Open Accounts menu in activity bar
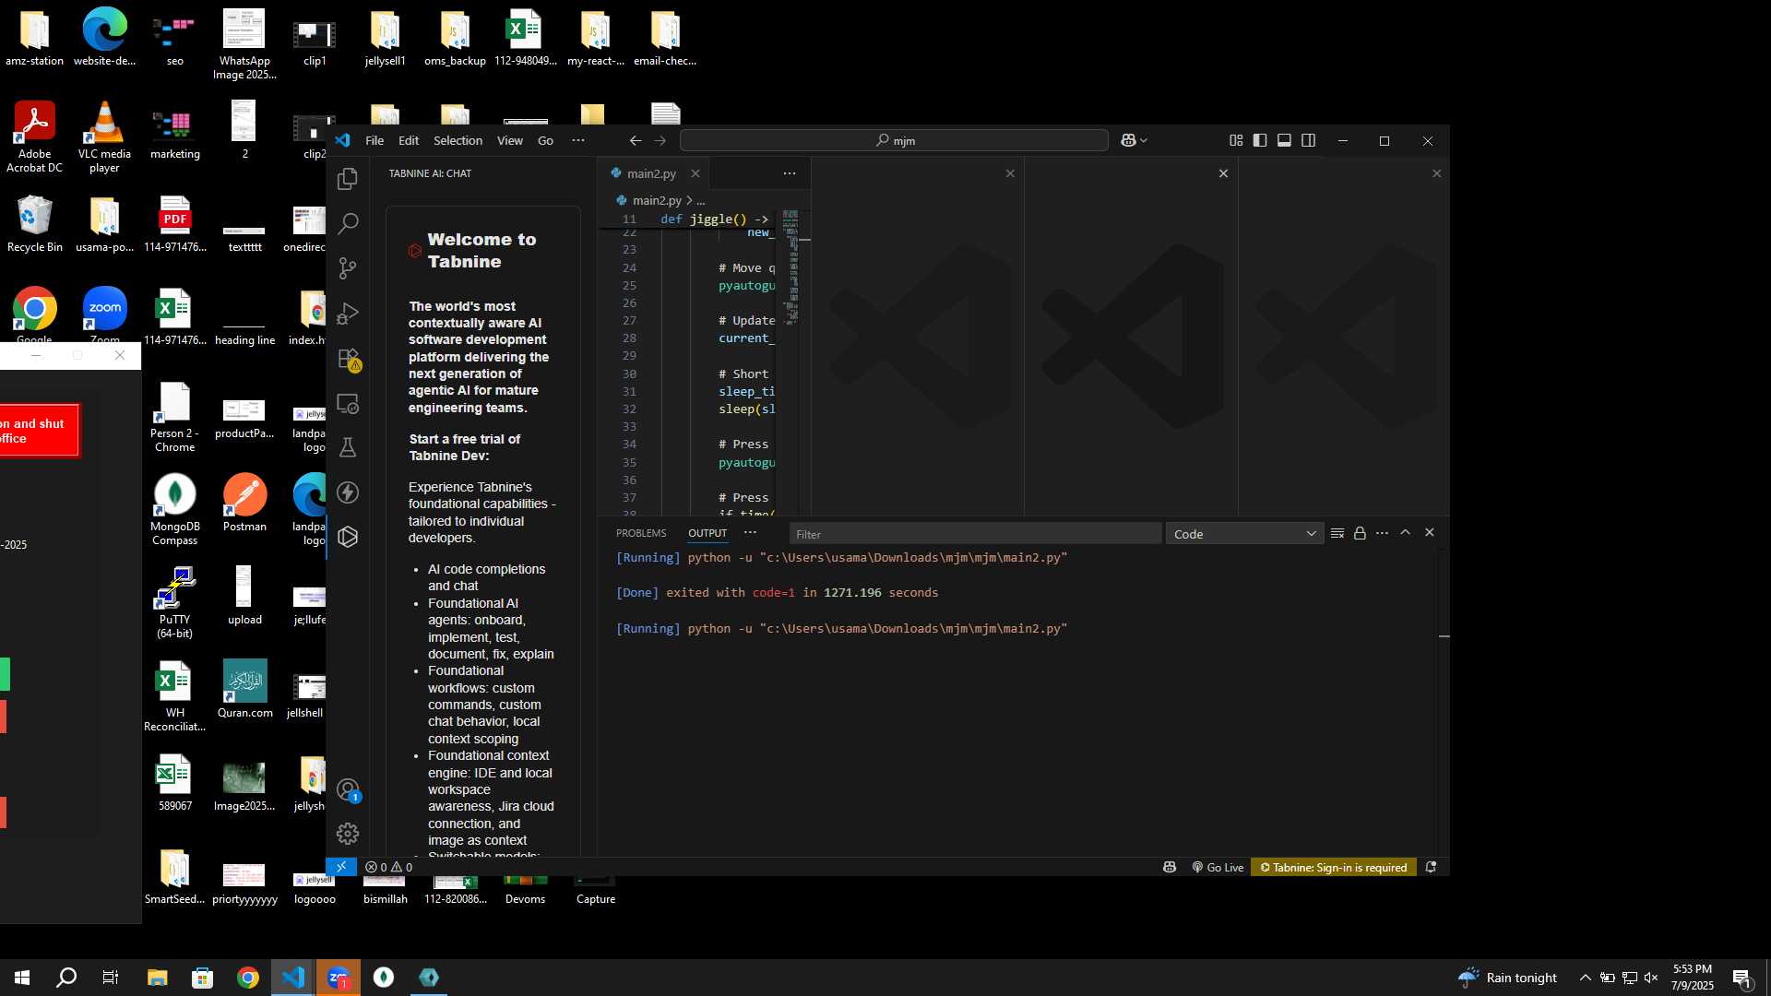Image resolution: width=1771 pixels, height=996 pixels. (348, 790)
